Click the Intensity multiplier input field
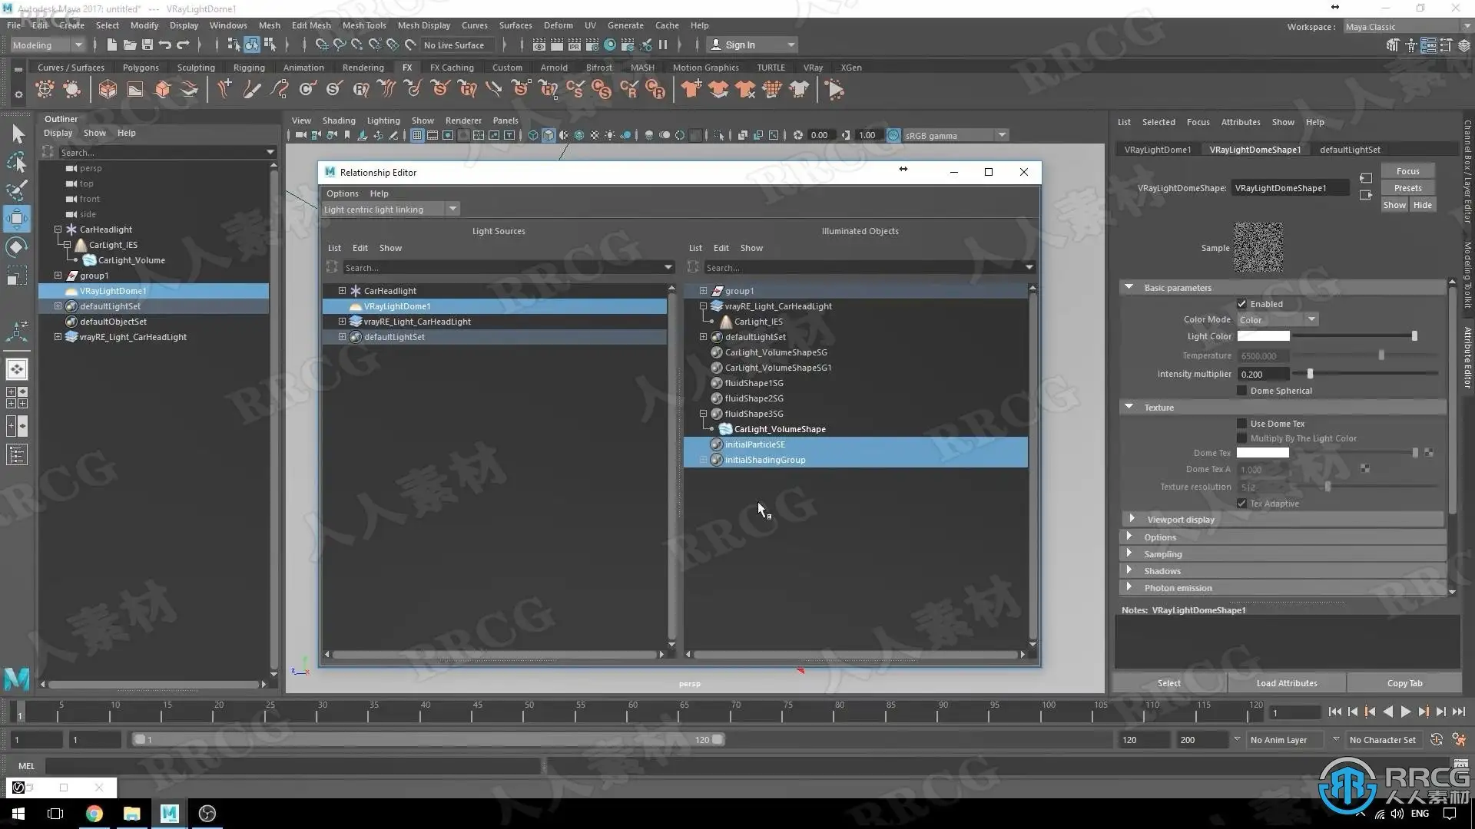 1262,375
